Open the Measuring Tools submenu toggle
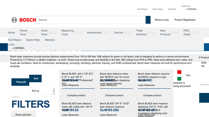The height and width of the screenshot is (117, 209). [x=78, y=33]
